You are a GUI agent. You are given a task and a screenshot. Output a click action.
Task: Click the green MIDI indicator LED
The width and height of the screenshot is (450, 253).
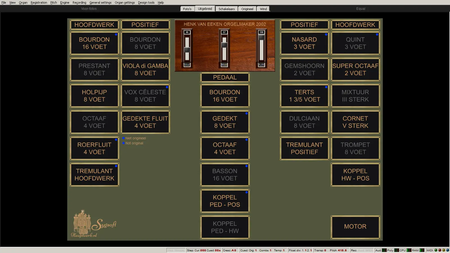click(x=436, y=250)
